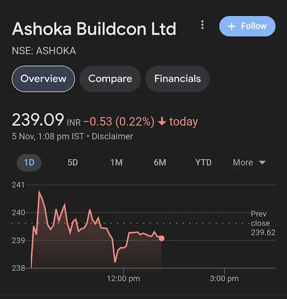
Task: Click the Ashoka Buildcon Ltd title
Action: pos(94,29)
